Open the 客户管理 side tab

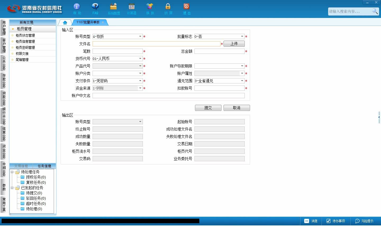point(4,45)
